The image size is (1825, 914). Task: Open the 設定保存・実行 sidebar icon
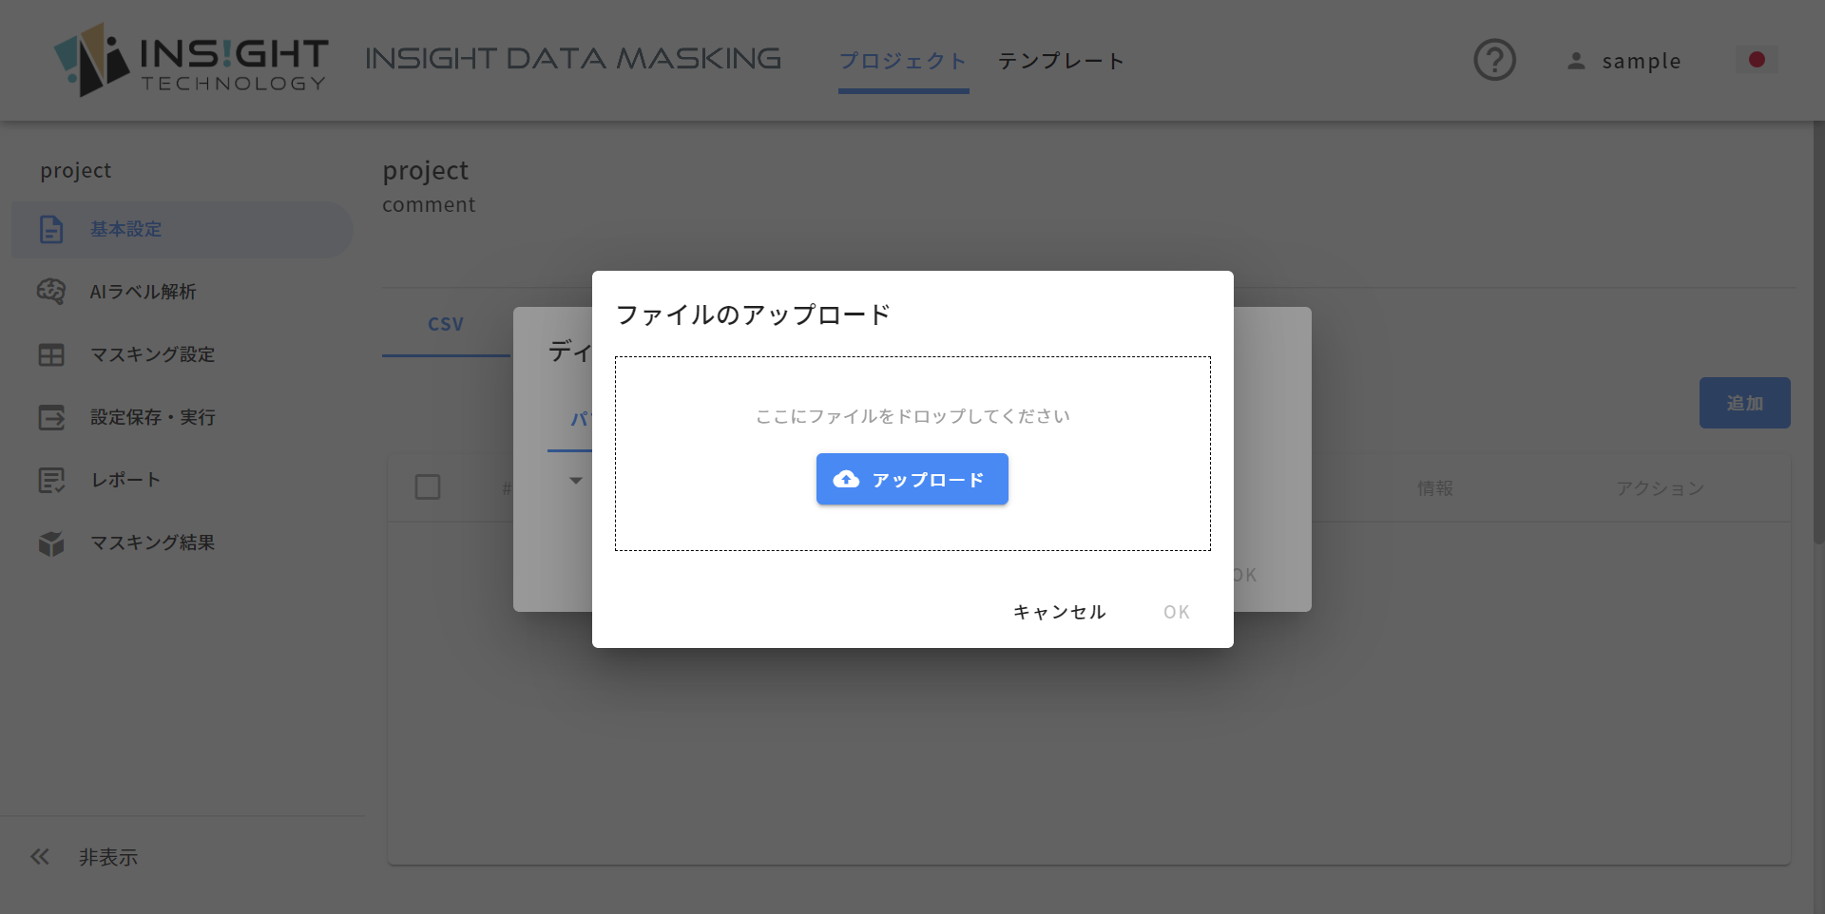point(51,417)
